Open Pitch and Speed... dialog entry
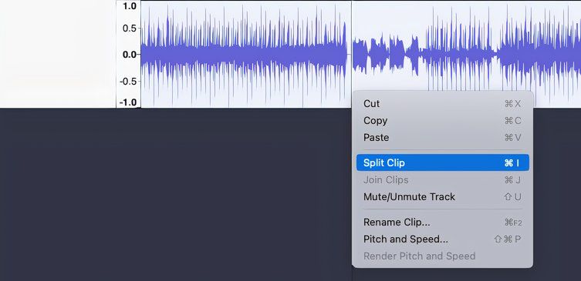 coord(442,239)
